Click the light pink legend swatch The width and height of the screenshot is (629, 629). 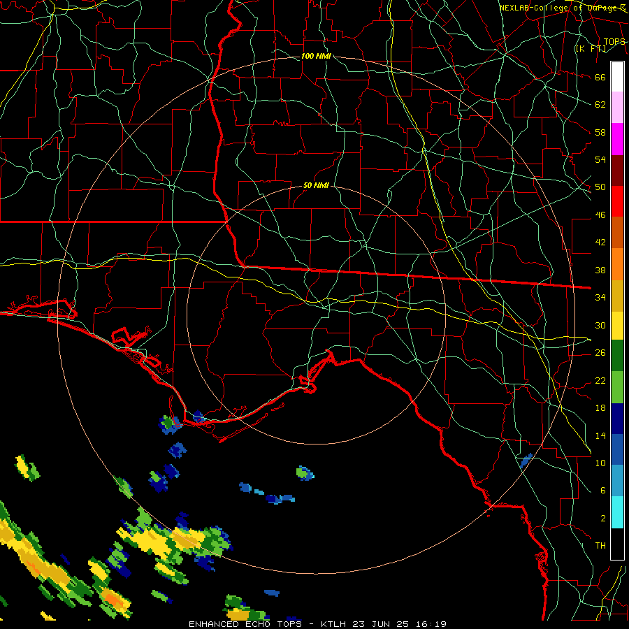(617, 107)
